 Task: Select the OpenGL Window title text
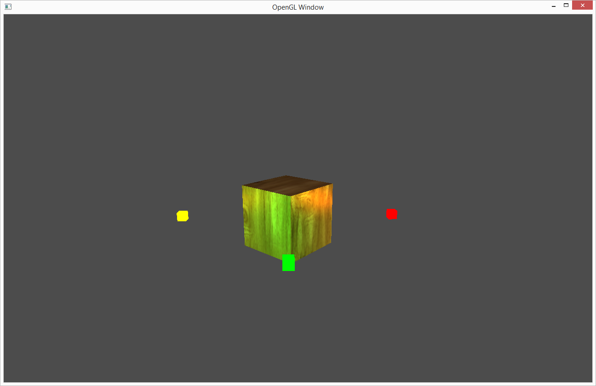click(x=298, y=7)
